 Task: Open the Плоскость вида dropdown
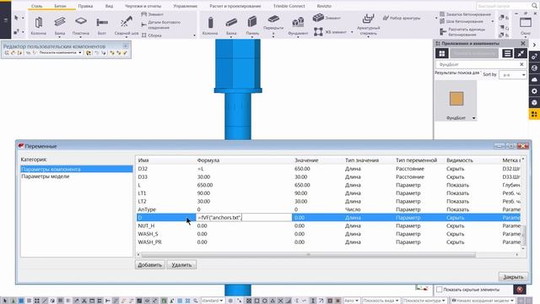click(381, 301)
